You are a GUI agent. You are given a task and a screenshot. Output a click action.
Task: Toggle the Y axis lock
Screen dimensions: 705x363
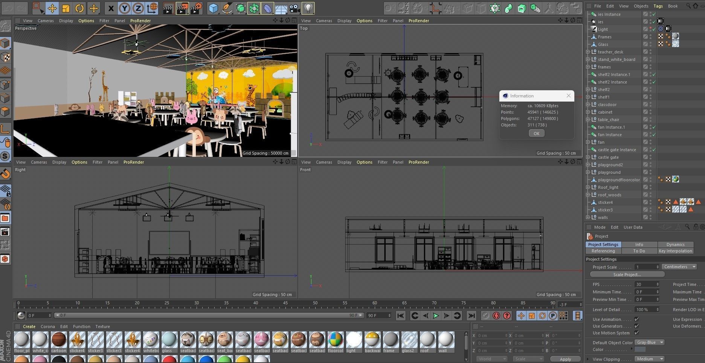click(125, 8)
